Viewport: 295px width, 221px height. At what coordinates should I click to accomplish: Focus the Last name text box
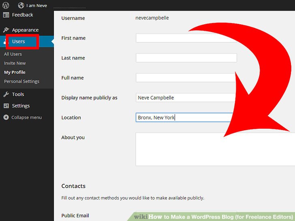click(186, 58)
